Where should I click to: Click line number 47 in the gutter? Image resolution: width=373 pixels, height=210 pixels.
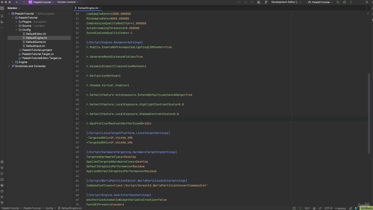[77, 95]
